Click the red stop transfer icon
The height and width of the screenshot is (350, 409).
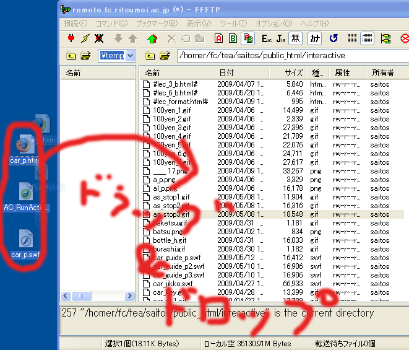click(404, 38)
